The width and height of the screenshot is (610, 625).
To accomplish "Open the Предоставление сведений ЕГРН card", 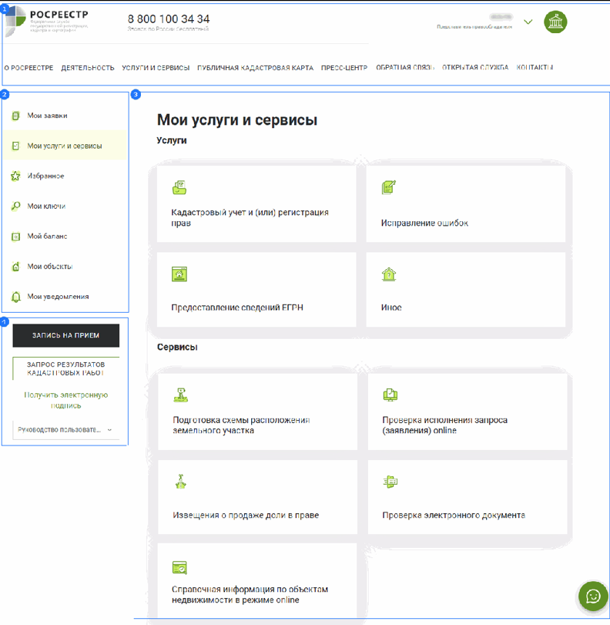I will tap(256, 290).
